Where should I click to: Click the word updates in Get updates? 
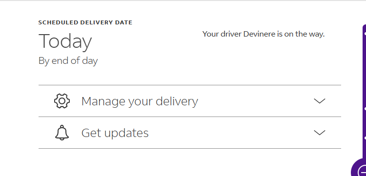[x=126, y=133]
